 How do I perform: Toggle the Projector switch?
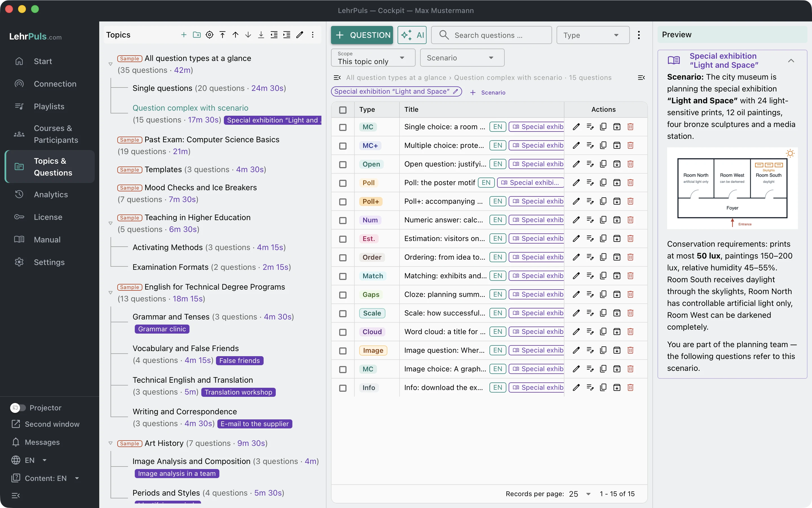click(18, 408)
